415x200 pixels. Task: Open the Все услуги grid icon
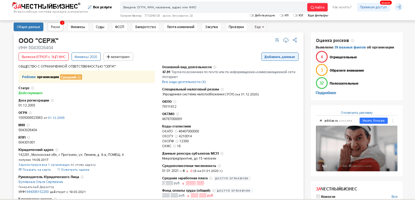pos(90,7)
